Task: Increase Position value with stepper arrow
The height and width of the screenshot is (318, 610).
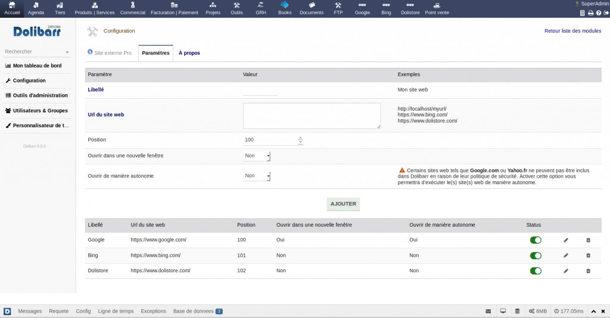Action: pos(300,138)
